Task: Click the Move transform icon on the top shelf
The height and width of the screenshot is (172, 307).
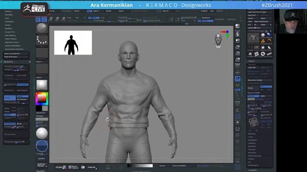Action: pos(51,19)
